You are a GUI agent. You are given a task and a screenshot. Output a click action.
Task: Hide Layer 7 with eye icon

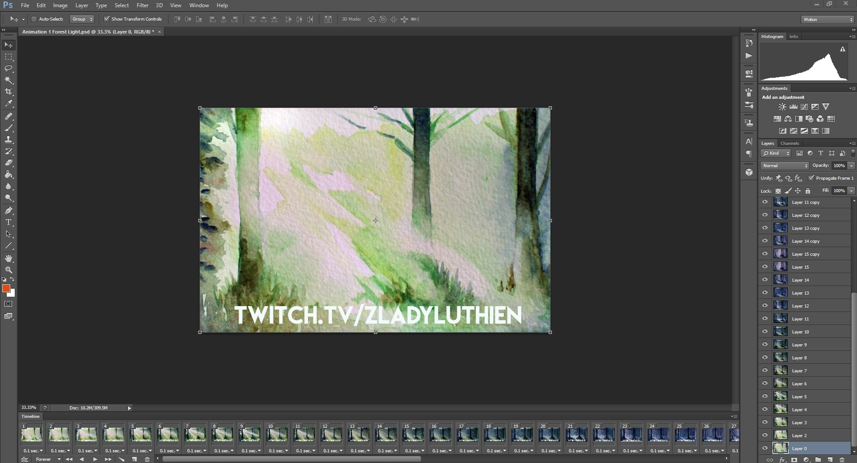(x=765, y=371)
